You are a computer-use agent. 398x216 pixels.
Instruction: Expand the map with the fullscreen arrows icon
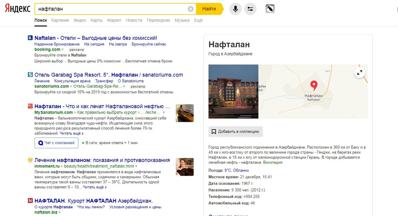(360, 73)
